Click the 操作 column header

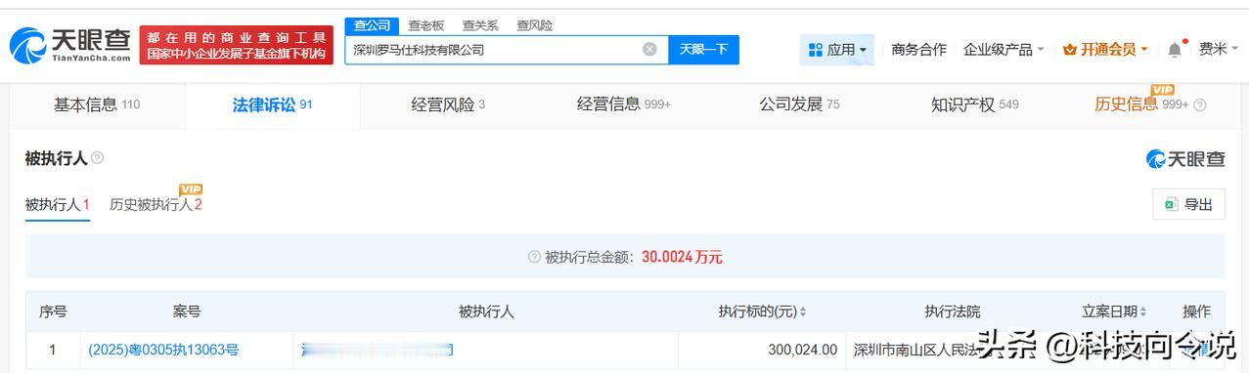[1196, 311]
